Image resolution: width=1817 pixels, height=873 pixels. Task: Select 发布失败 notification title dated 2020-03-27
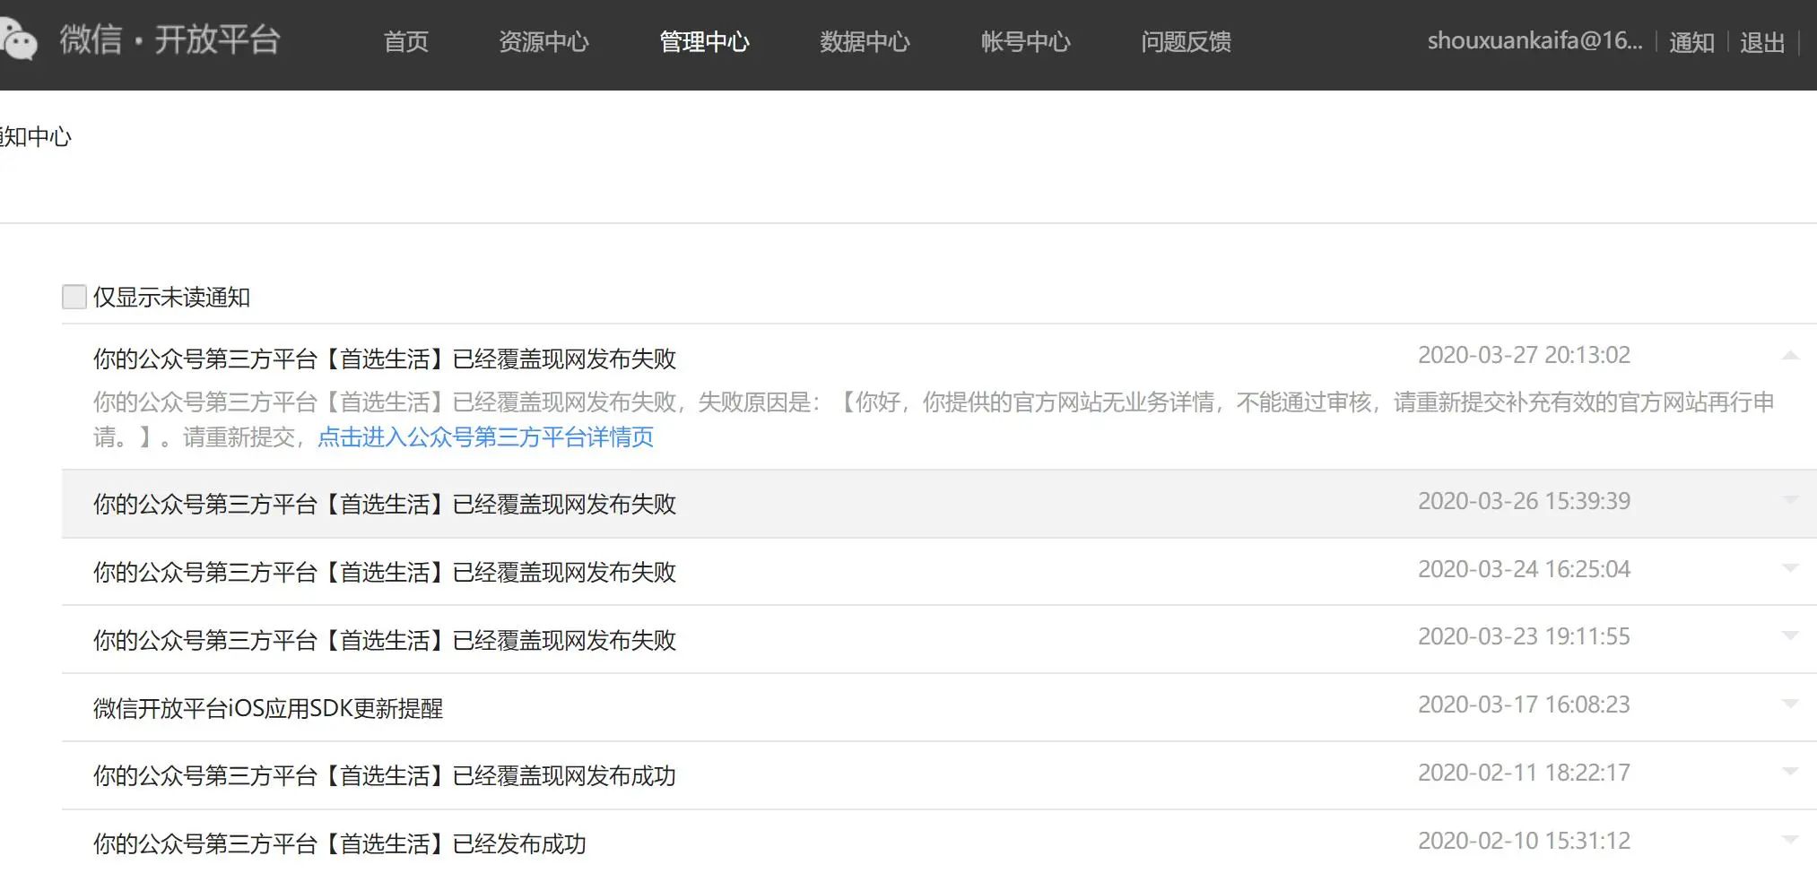pyautogui.click(x=385, y=359)
